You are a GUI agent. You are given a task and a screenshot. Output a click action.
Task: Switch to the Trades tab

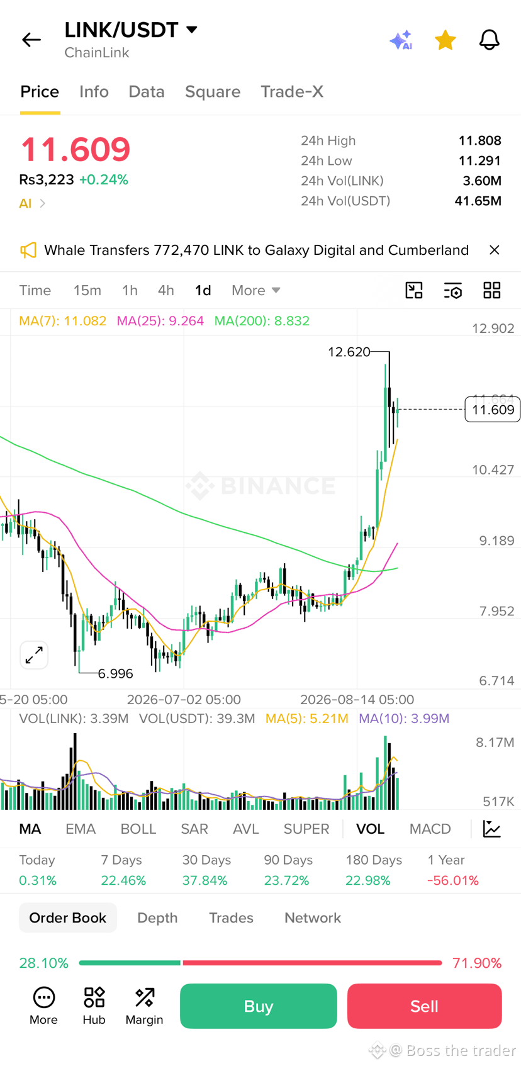tap(231, 917)
